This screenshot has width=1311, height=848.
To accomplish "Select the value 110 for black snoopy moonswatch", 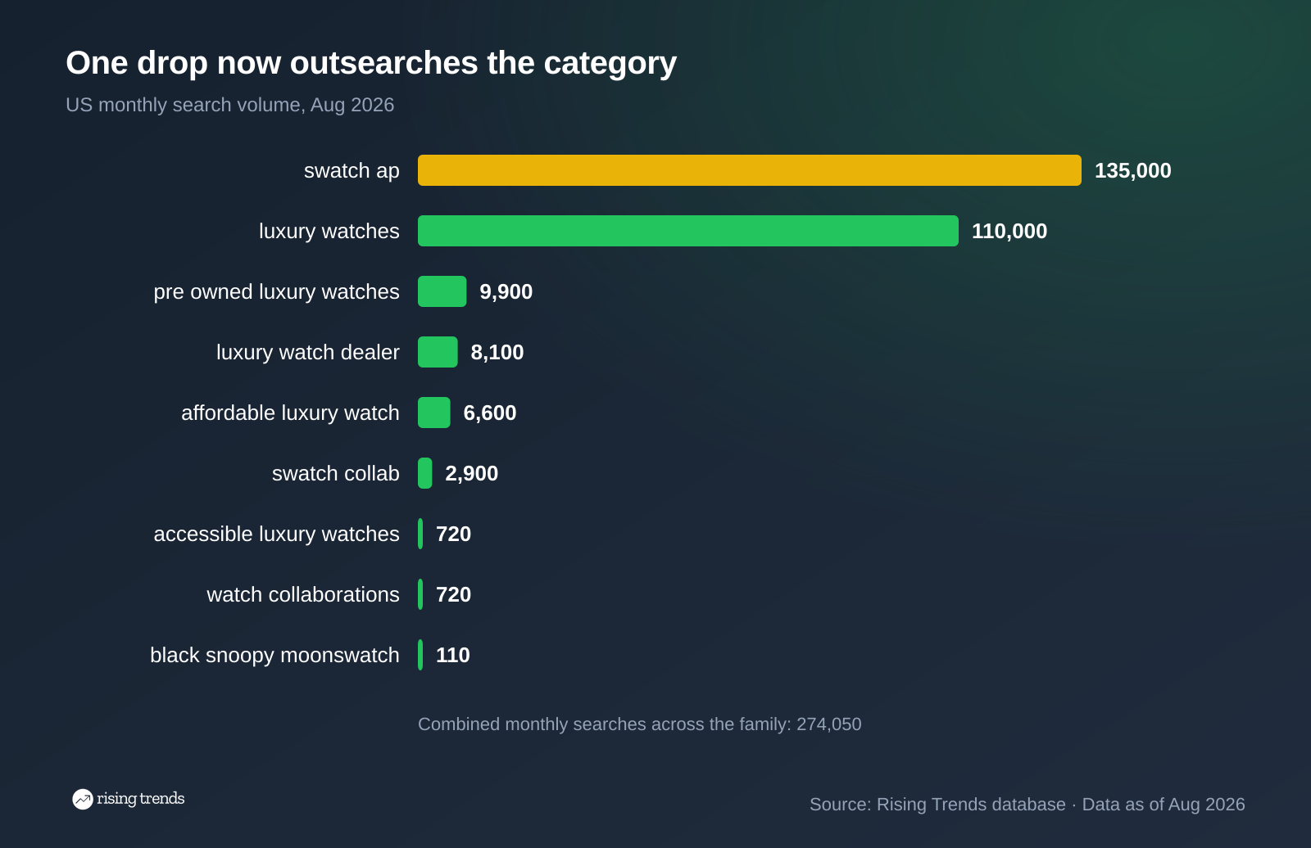I will (x=453, y=655).
